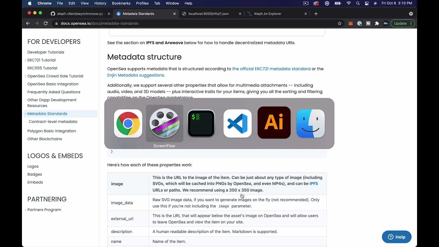Click the screen recording camera menu bar icon
439x247 pixels.
(x=306, y=3)
